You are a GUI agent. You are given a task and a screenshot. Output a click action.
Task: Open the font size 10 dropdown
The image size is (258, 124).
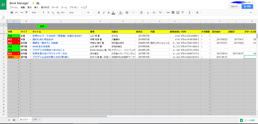point(91,13)
